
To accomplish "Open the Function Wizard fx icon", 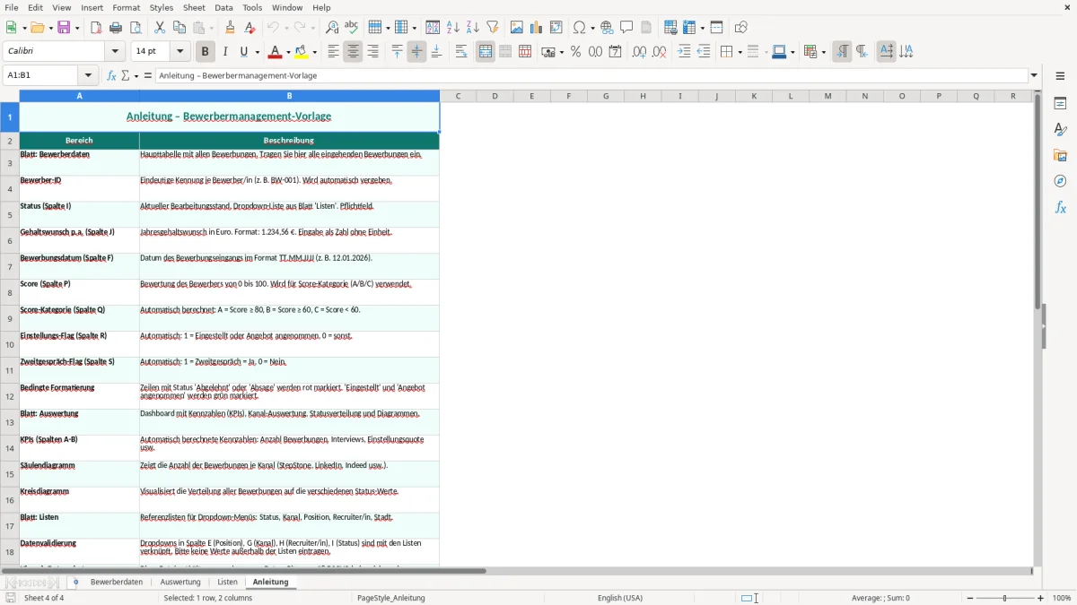I will coord(111,75).
